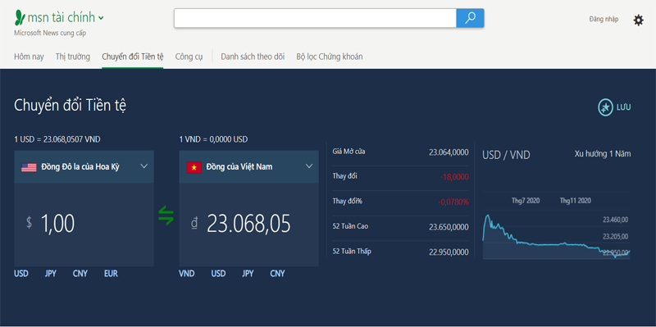This screenshot has width=656, height=327.
Task: Click the 52 Tuần Thấp value 22.950,0000
Action: pos(449,252)
